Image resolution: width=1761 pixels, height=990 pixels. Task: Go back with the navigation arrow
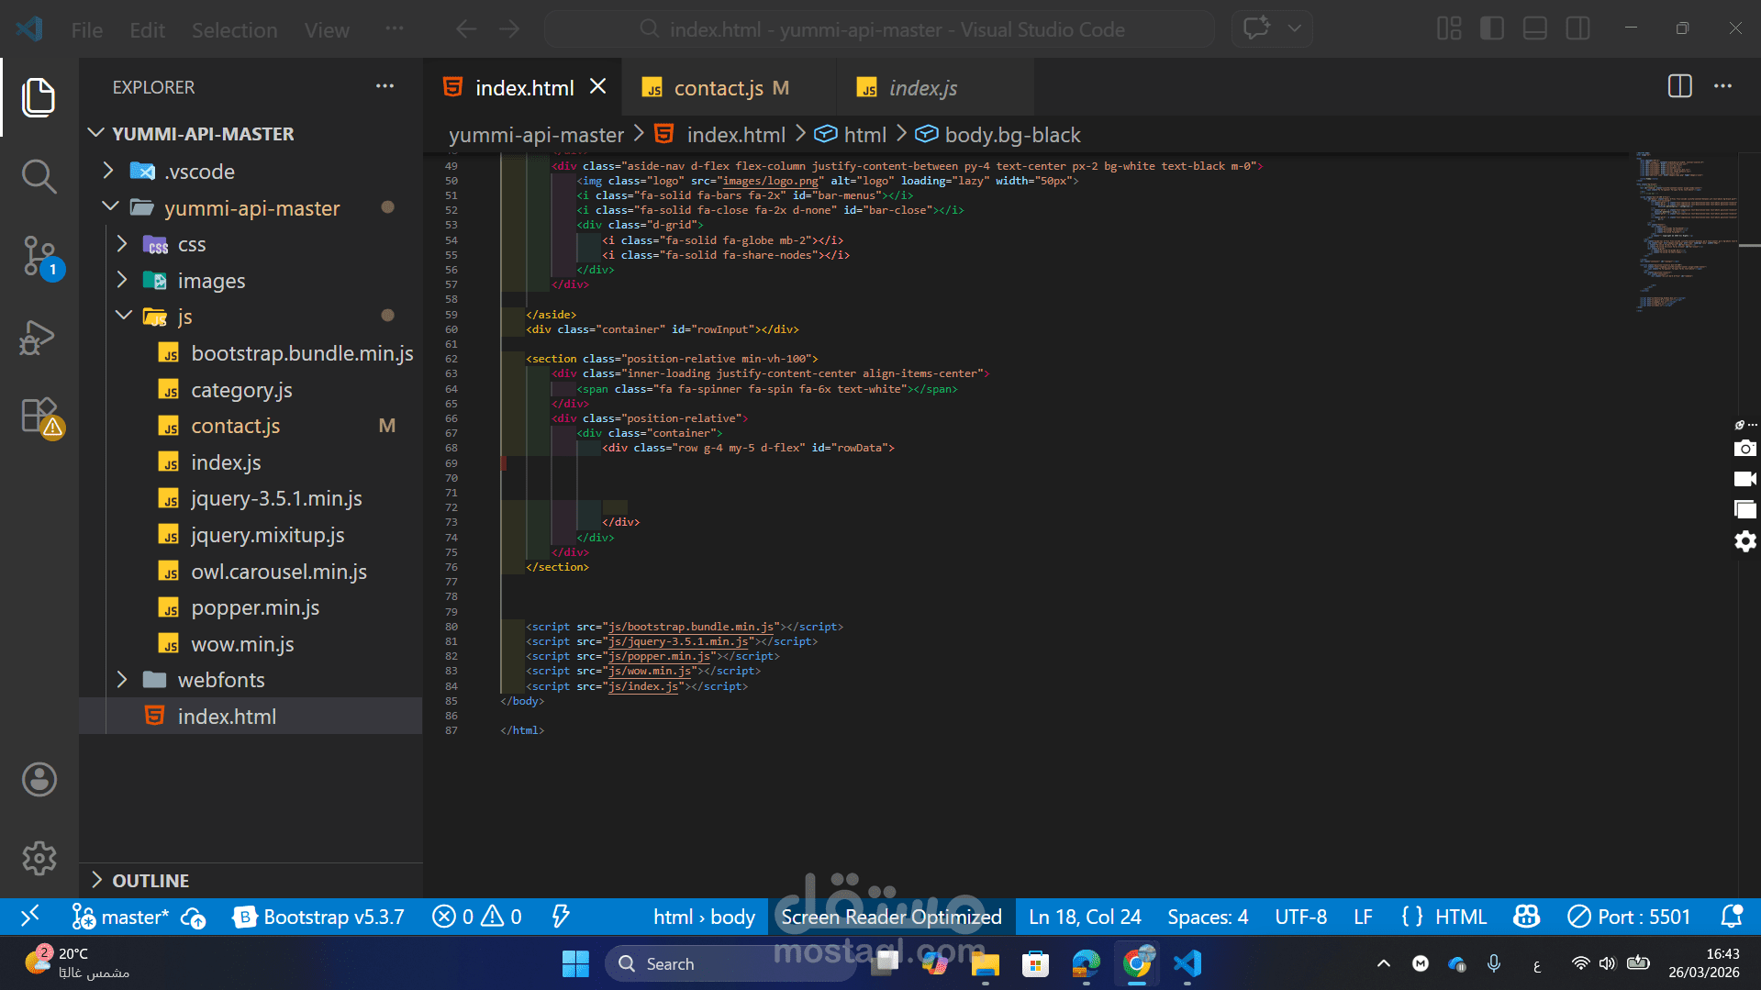(x=466, y=29)
